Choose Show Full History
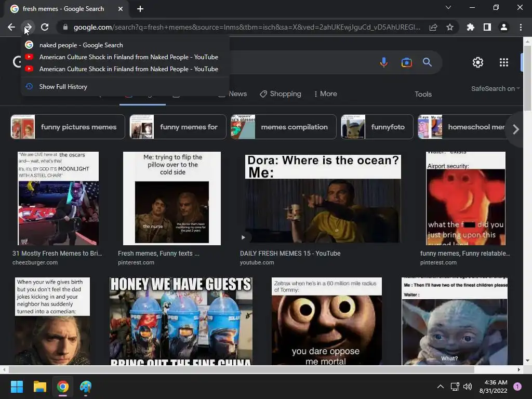 point(125,87)
